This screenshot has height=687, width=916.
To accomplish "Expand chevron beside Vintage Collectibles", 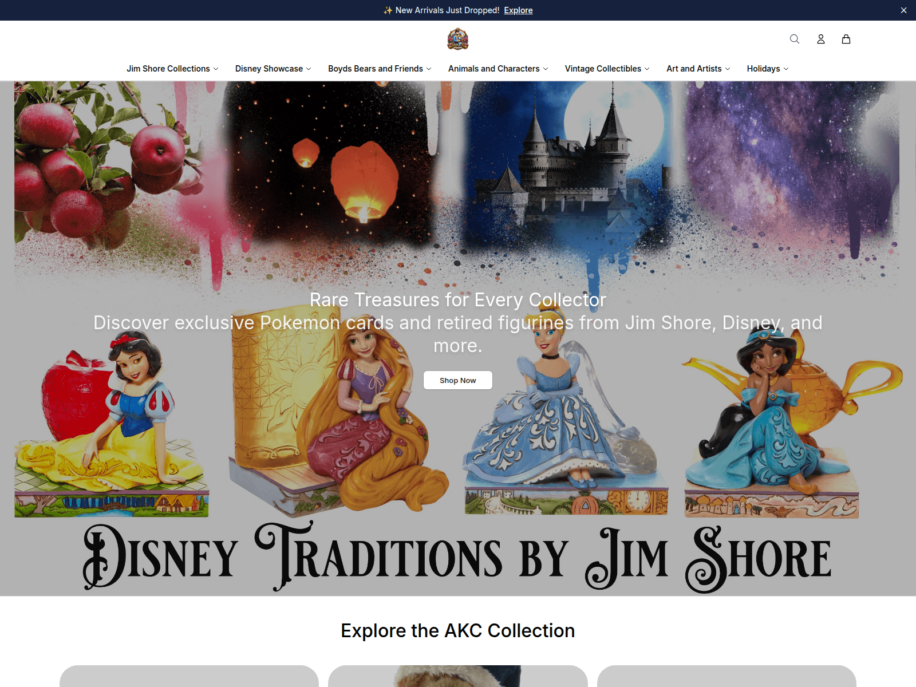I will pyautogui.click(x=647, y=69).
